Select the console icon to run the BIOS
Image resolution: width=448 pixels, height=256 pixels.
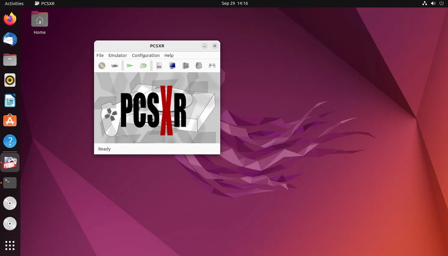pyautogui.click(x=114, y=65)
